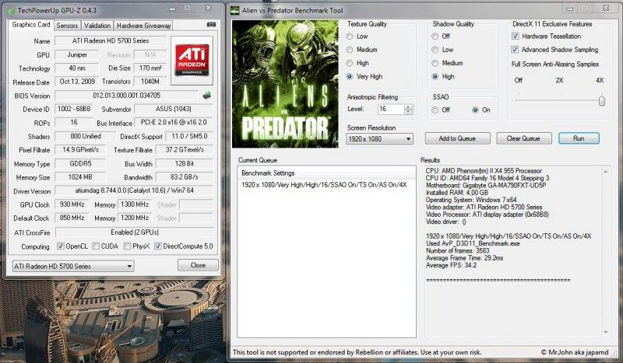The width and height of the screenshot is (623, 363).
Task: Click the Driver Version value field
Action: pyautogui.click(x=134, y=190)
